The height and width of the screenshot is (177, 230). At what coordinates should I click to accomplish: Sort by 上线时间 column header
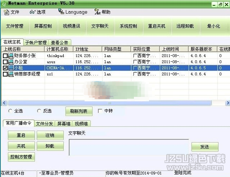[174, 49]
